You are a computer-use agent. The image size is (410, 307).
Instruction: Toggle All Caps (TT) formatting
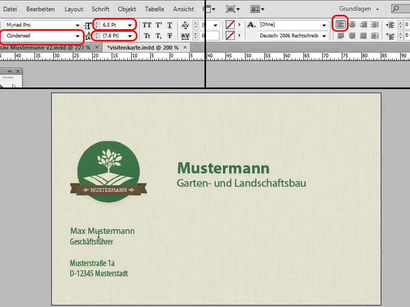click(x=147, y=25)
